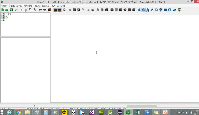The width and height of the screenshot is (199, 115).
Task: Open KakaoTalk from the taskbar
Action: 64,113
